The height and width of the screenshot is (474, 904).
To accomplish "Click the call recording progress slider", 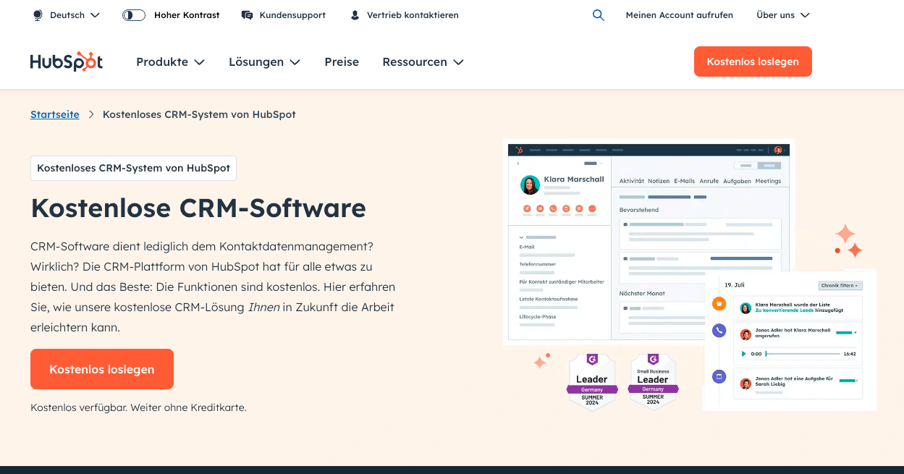I will 803,354.
